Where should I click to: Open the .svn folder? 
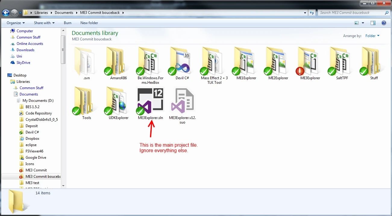pyautogui.click(x=86, y=61)
